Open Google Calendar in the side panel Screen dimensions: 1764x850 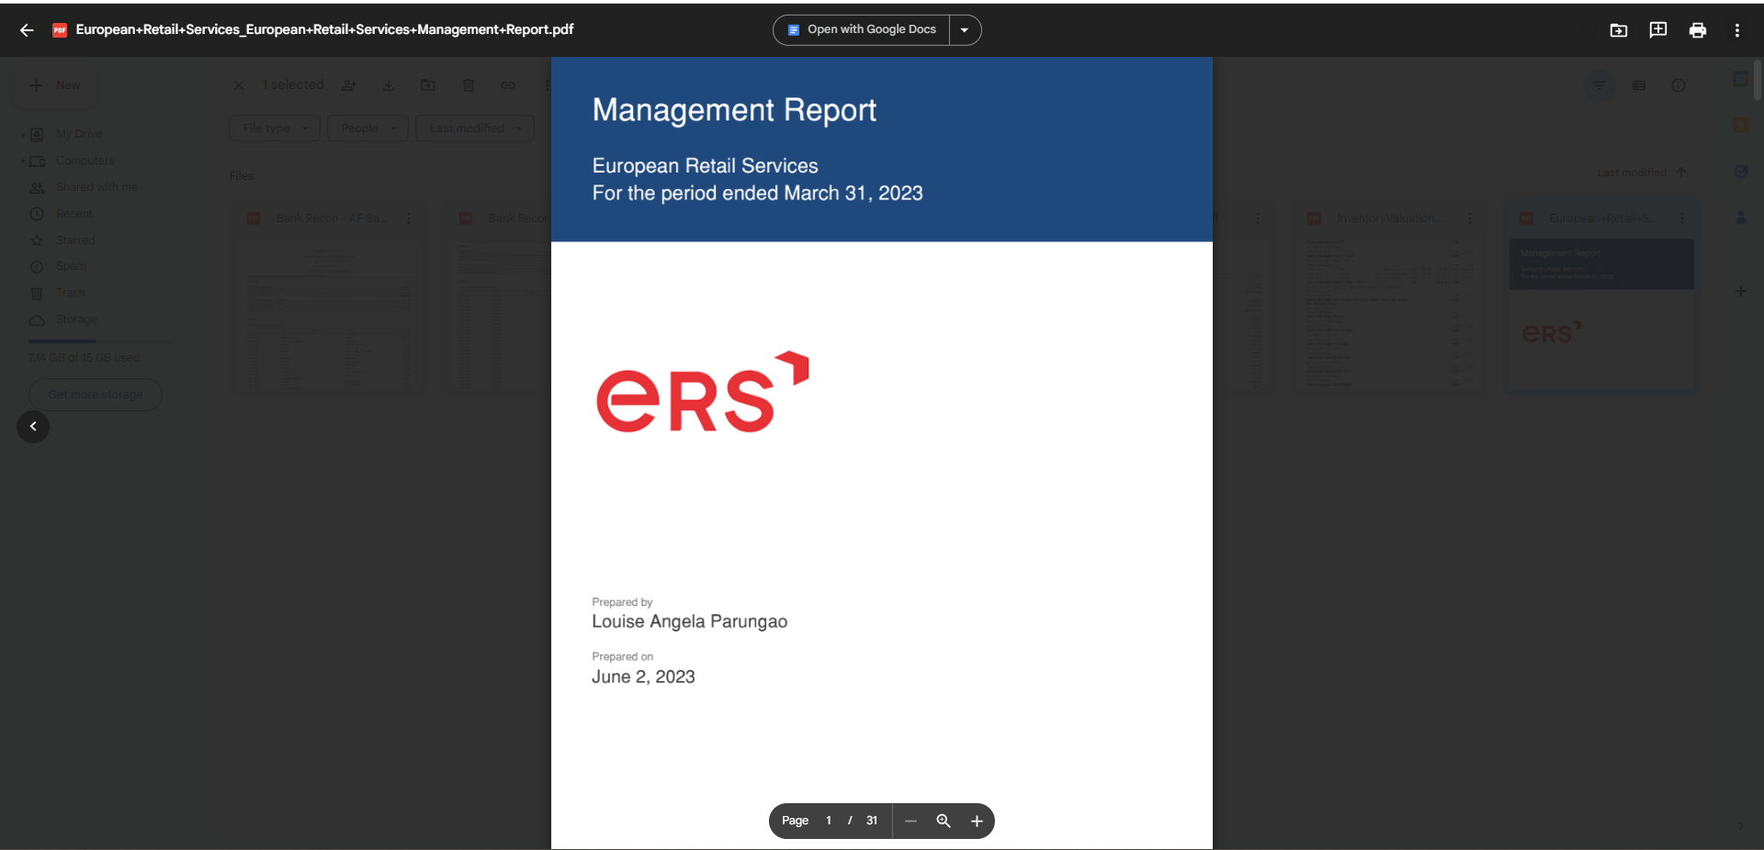(1741, 79)
